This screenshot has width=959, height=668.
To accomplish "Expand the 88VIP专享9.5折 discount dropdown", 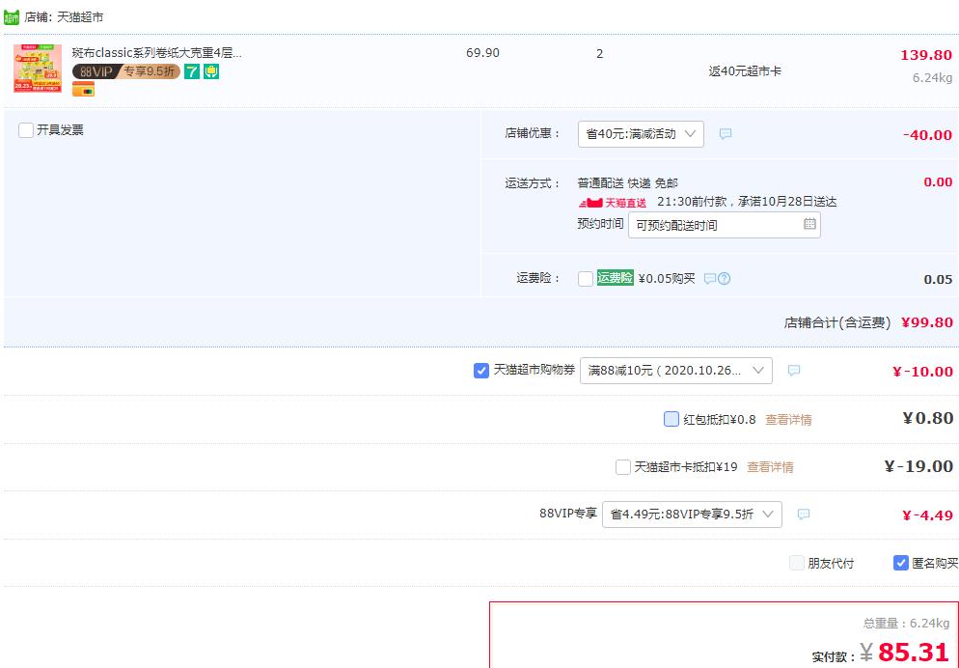I will pos(692,515).
